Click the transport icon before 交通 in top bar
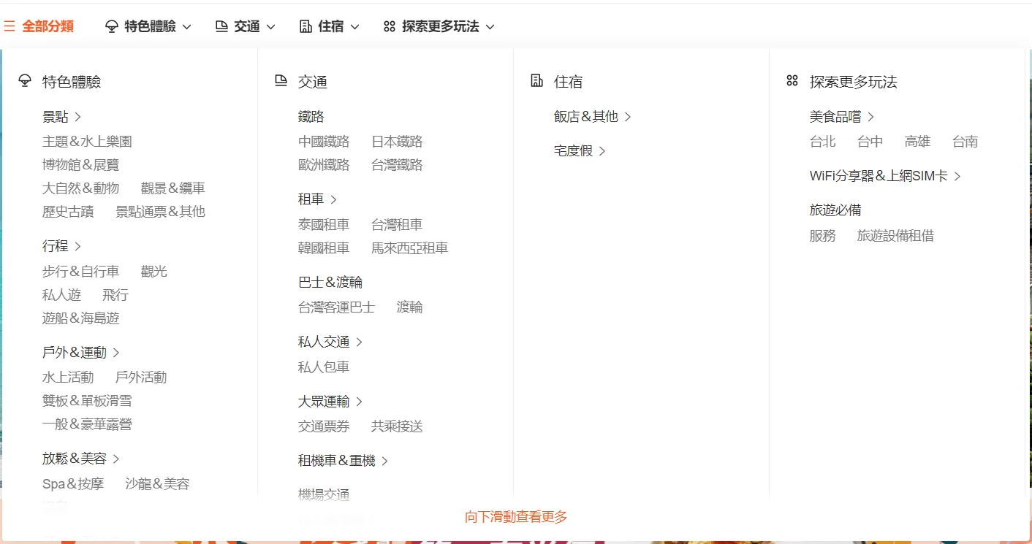Screen dimensions: 1032x544 (x=221, y=26)
